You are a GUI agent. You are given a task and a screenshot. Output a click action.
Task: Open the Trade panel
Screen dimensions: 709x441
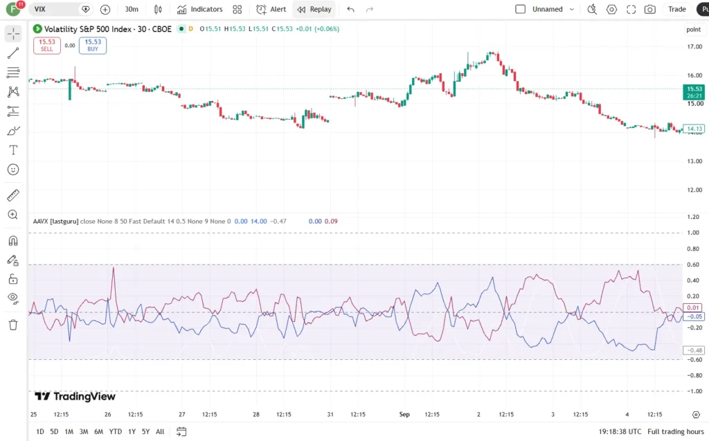(x=677, y=9)
